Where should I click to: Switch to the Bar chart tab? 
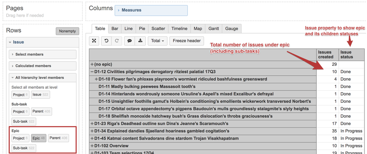pyautogui.click(x=115, y=29)
